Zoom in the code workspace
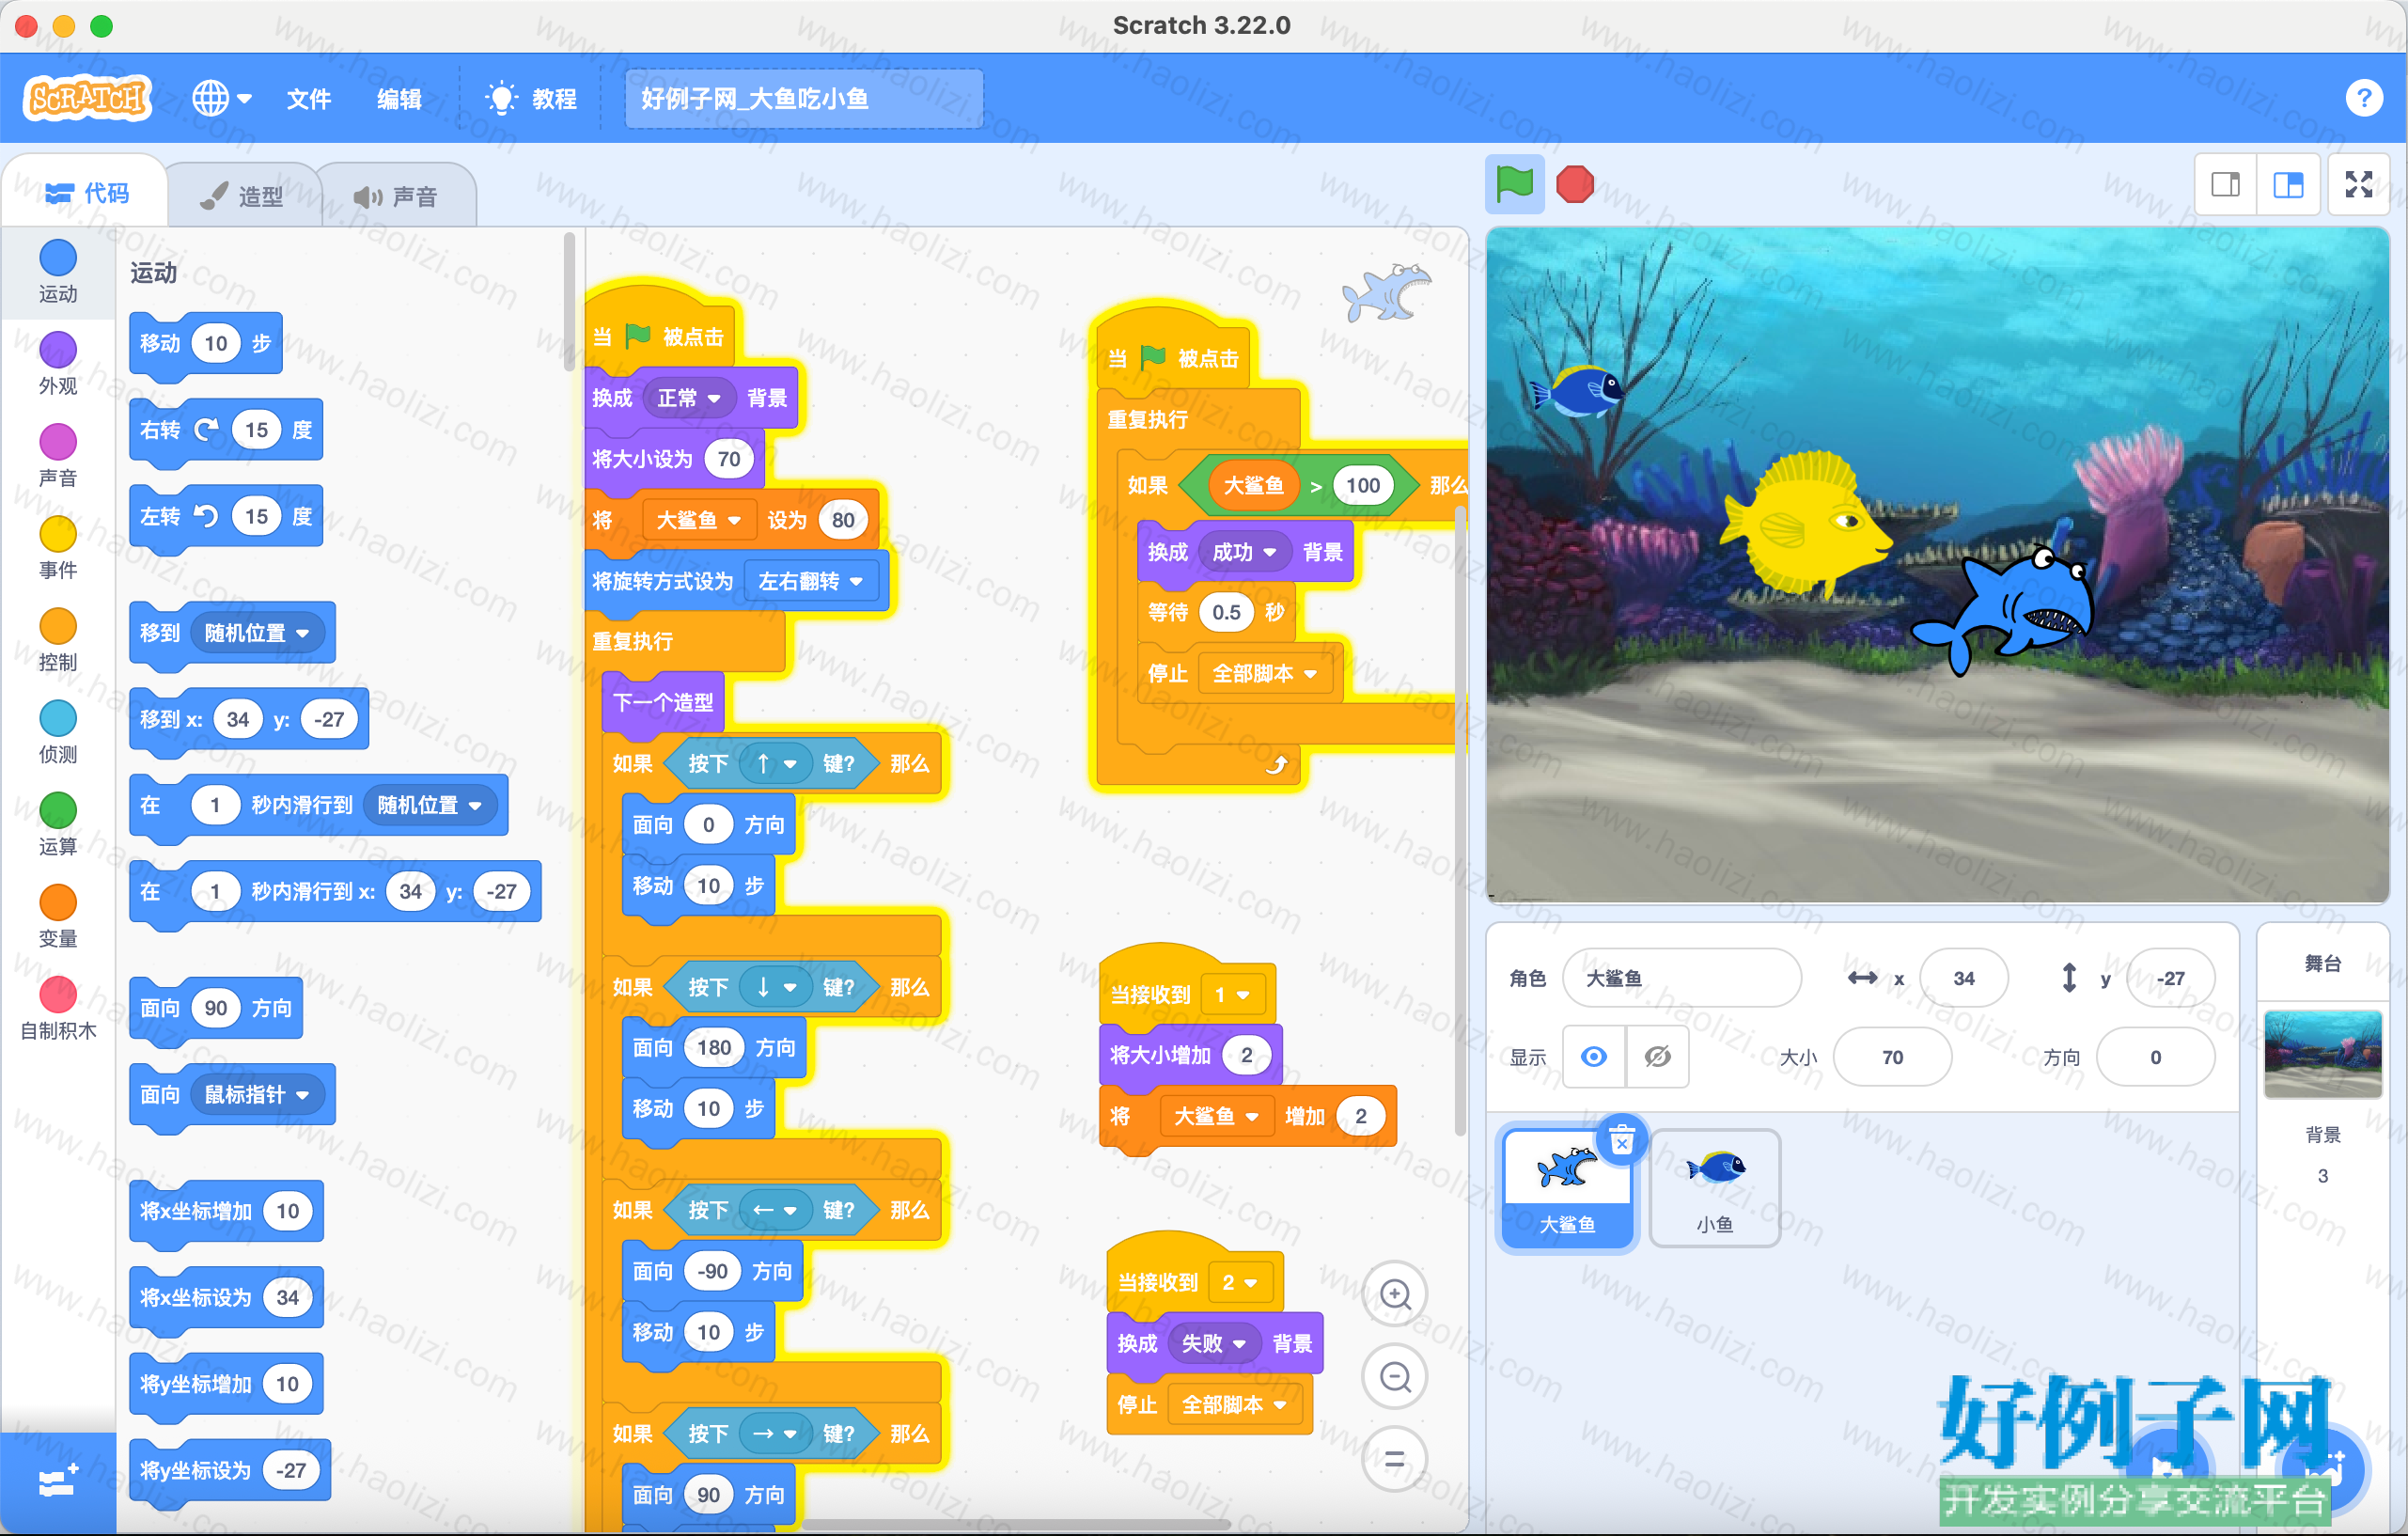Viewport: 2408px width, 1536px height. coord(1394,1294)
